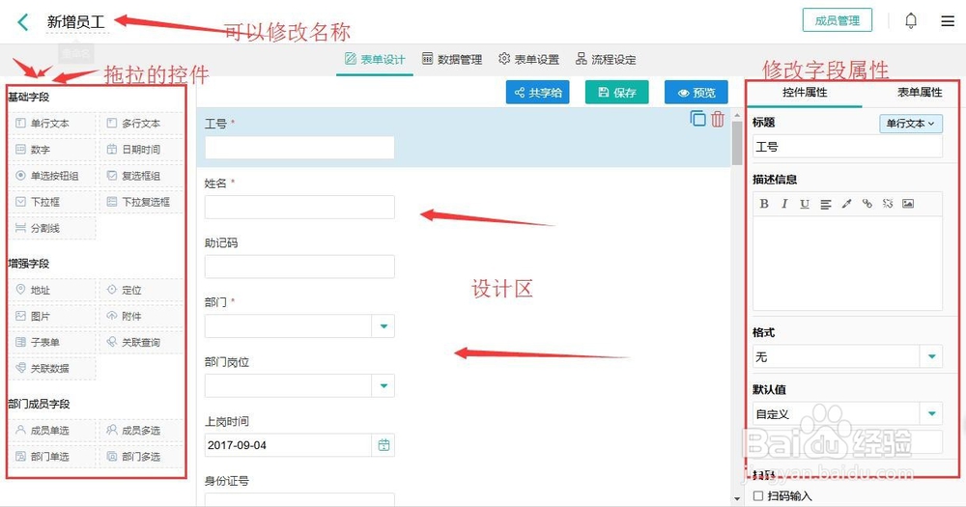Image resolution: width=966 pixels, height=507 pixels.
Task: Select the 关联查询 control
Action: point(142,342)
